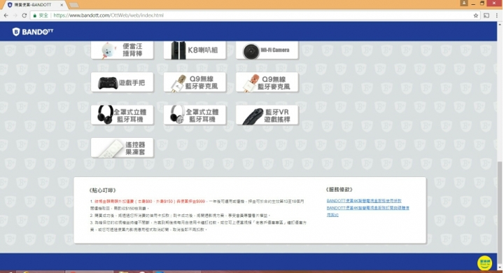The width and height of the screenshot is (504, 273).
Task: Open the 藍牙VR遊戲搖桿 card
Action: click(267, 115)
